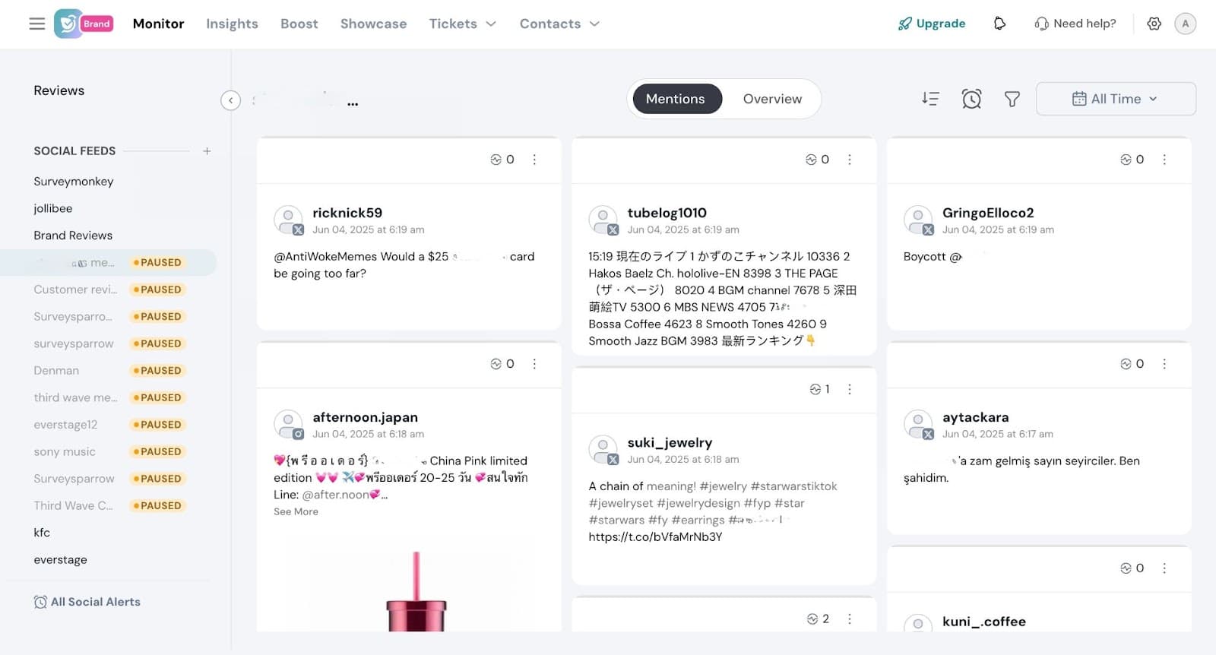Open the filter funnel icon
Viewport: 1216px width, 655px height.
click(1012, 99)
